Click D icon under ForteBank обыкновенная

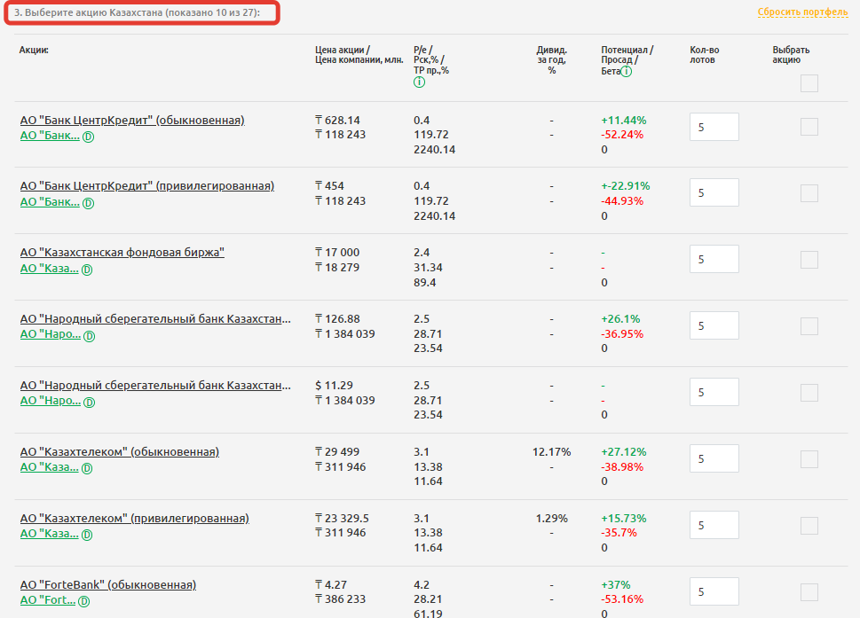coord(84,601)
